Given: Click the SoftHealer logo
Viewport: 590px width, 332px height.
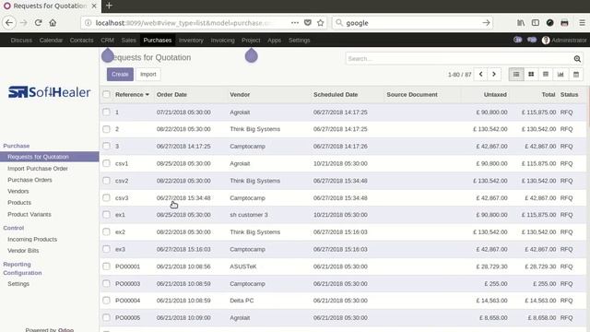Looking at the screenshot, I should point(49,92).
